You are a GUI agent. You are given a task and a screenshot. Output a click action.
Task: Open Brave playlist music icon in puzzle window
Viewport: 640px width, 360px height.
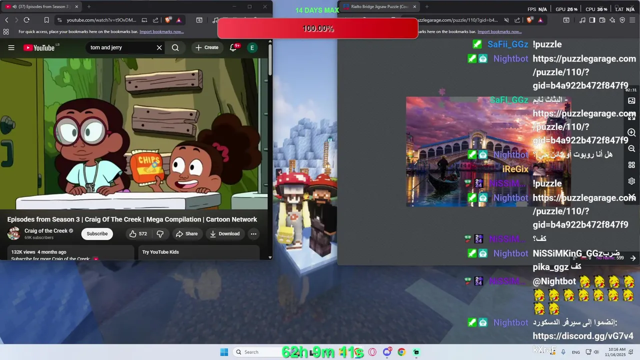pyautogui.click(x=582, y=20)
